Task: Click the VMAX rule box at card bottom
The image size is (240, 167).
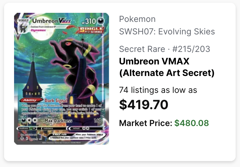Action: tap(76, 136)
